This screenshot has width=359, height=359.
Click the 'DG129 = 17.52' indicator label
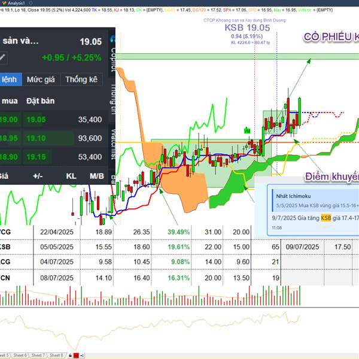[x=207, y=10]
